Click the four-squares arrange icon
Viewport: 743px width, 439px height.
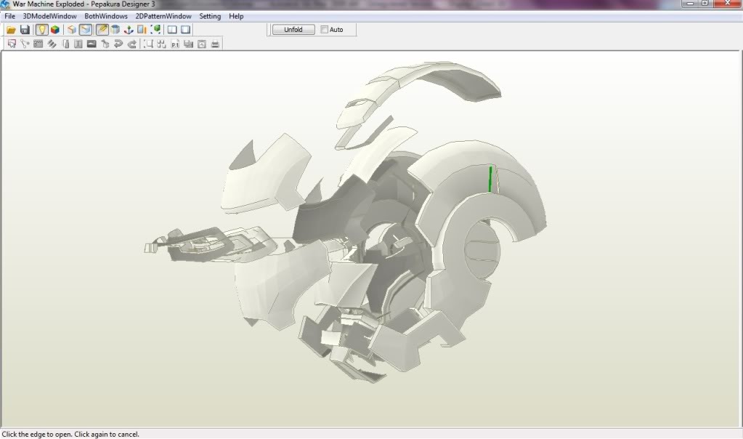pos(161,44)
